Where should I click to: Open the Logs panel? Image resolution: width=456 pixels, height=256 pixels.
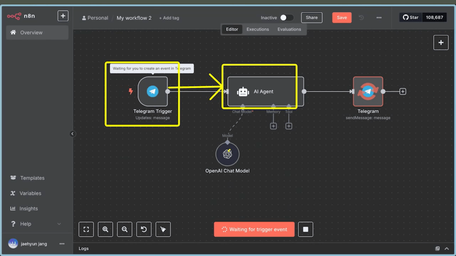[x=84, y=249]
